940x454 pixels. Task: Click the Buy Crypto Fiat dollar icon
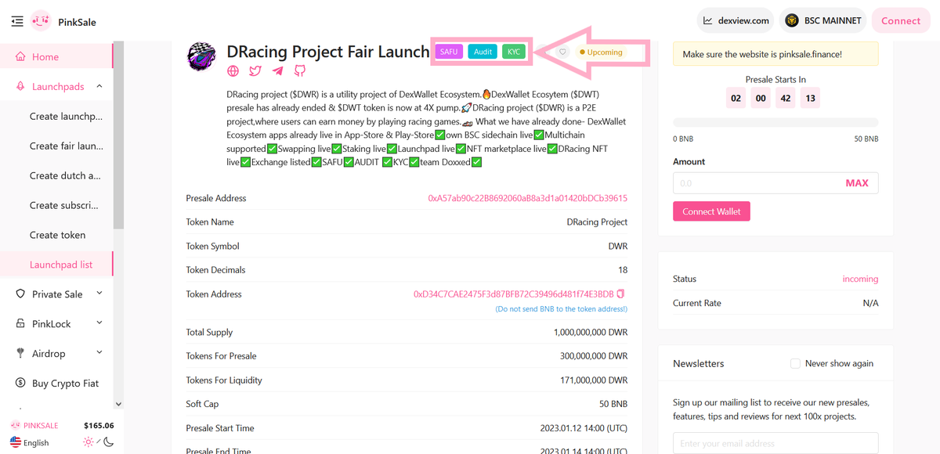[x=20, y=383]
